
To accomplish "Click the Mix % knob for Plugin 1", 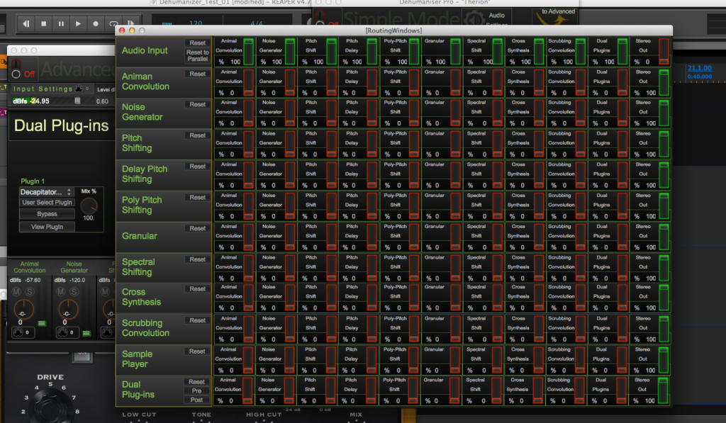I will coord(89,205).
